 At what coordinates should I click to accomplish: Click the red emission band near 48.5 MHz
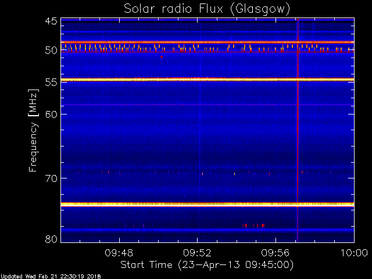(208, 42)
